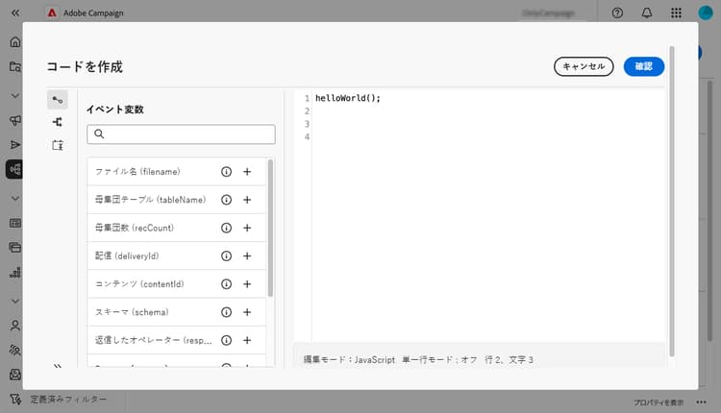
Task: Insert the 母集団テーブル (tableName) variable
Action: click(247, 200)
